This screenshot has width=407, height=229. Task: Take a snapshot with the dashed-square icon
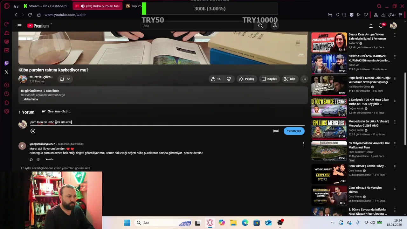tap(344, 15)
